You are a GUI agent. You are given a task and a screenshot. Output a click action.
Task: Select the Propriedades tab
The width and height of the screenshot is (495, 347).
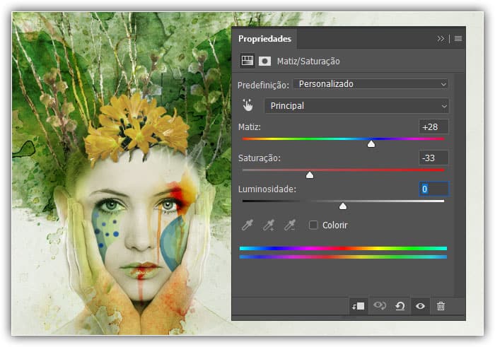264,38
